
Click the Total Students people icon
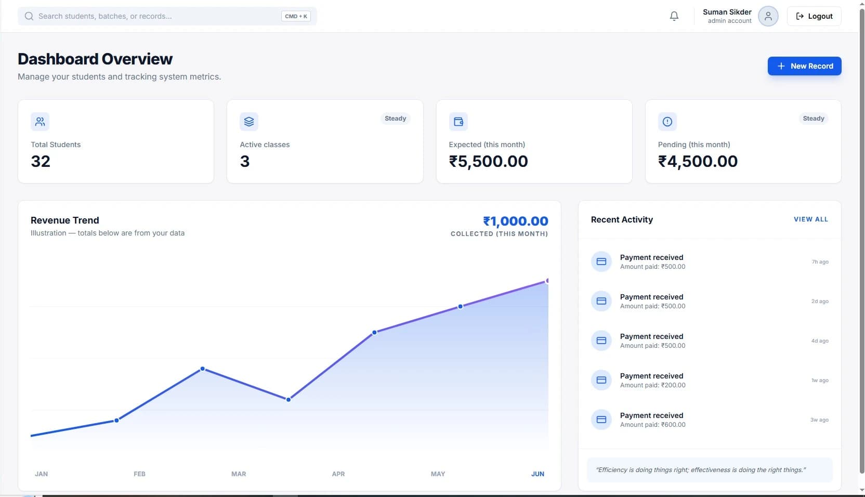40,121
